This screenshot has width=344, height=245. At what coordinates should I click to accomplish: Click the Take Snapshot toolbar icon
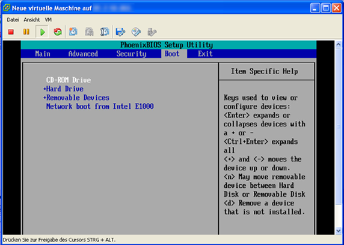coord(73,32)
